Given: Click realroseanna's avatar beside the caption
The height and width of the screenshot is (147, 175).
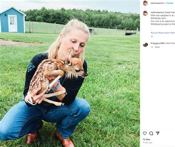Looking at the screenshot, I should (145, 13).
